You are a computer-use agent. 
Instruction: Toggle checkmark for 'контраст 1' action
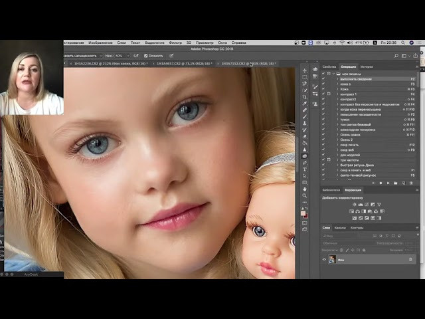[323, 94]
